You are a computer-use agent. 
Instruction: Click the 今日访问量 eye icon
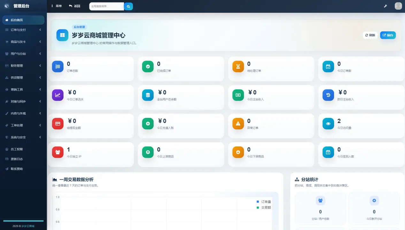328,124
